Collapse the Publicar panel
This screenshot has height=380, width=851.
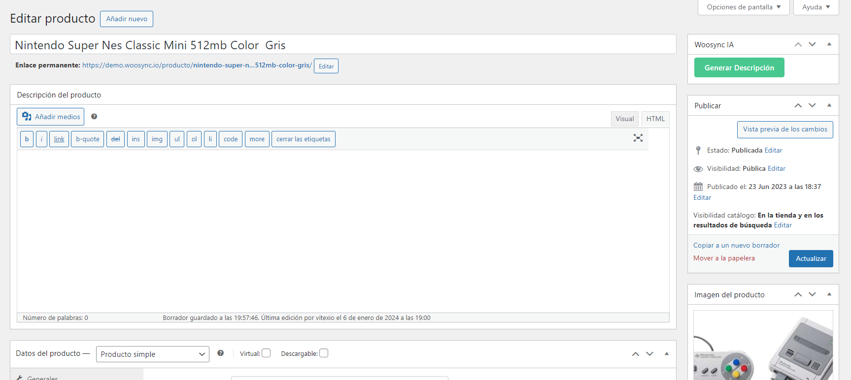click(x=829, y=105)
